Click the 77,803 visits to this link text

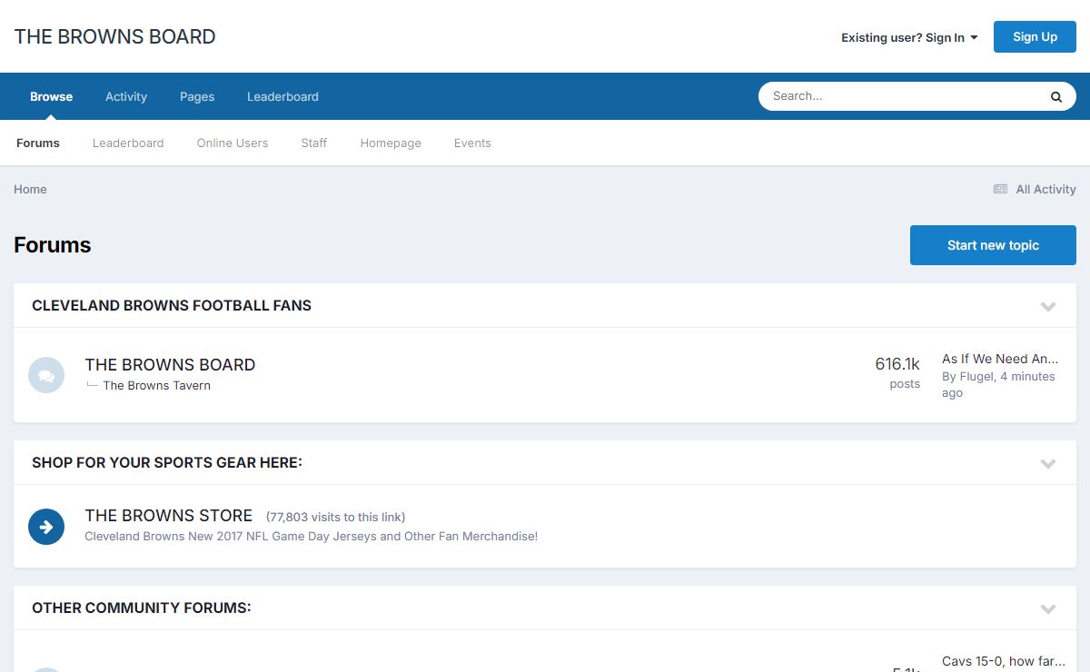click(x=335, y=517)
